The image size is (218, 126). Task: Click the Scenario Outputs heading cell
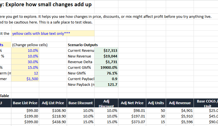[83, 45]
